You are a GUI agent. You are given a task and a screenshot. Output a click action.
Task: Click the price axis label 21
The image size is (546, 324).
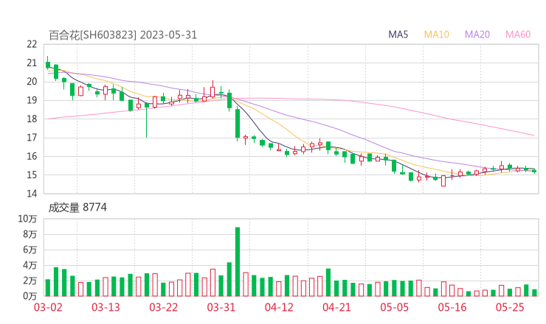(32, 63)
